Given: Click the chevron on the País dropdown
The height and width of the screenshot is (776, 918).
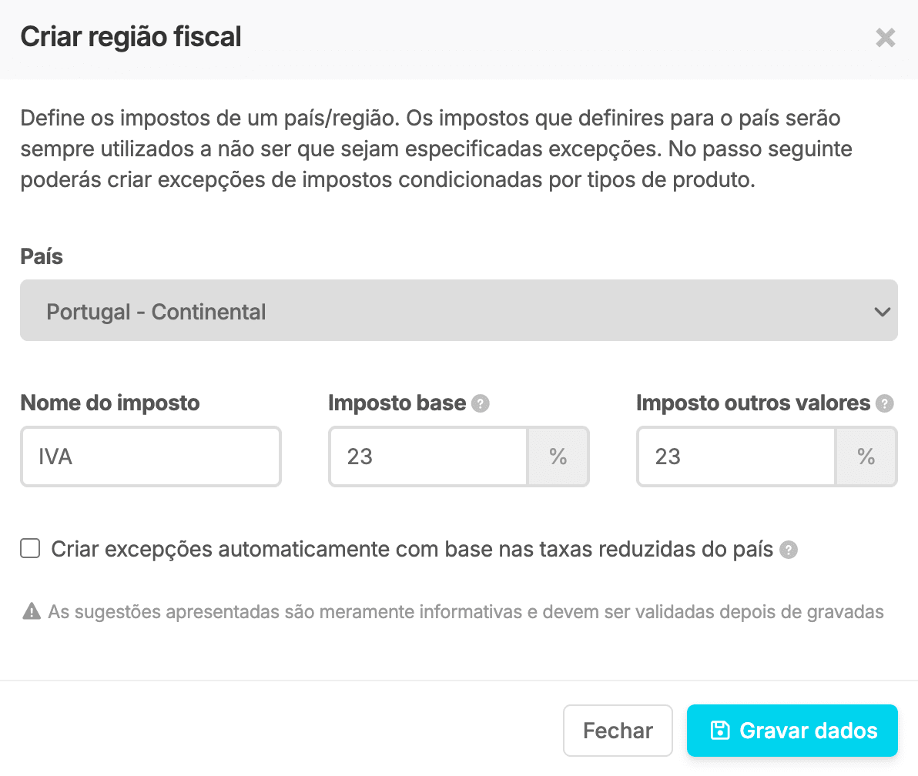Looking at the screenshot, I should 882,310.
